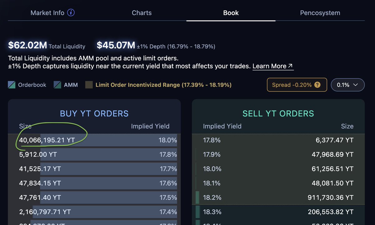Open the Charts tab
The image size is (375, 225).
[x=142, y=13]
